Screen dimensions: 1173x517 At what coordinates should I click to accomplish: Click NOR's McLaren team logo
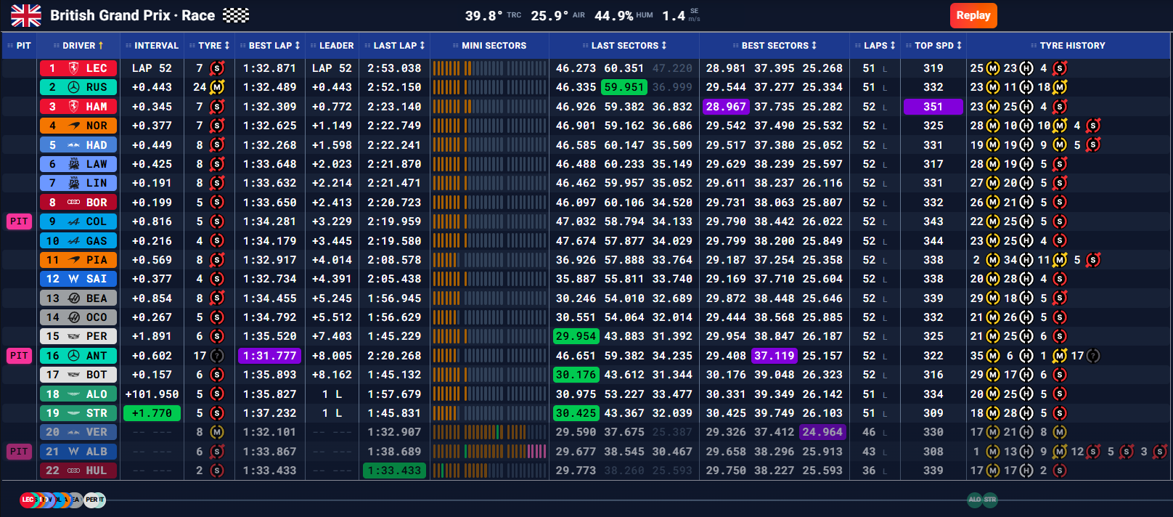click(73, 126)
